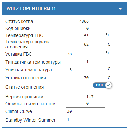Image resolution: width=130 pixels, height=129 pixels.
Task: Click the Статус отопления label
Action: 24,87
